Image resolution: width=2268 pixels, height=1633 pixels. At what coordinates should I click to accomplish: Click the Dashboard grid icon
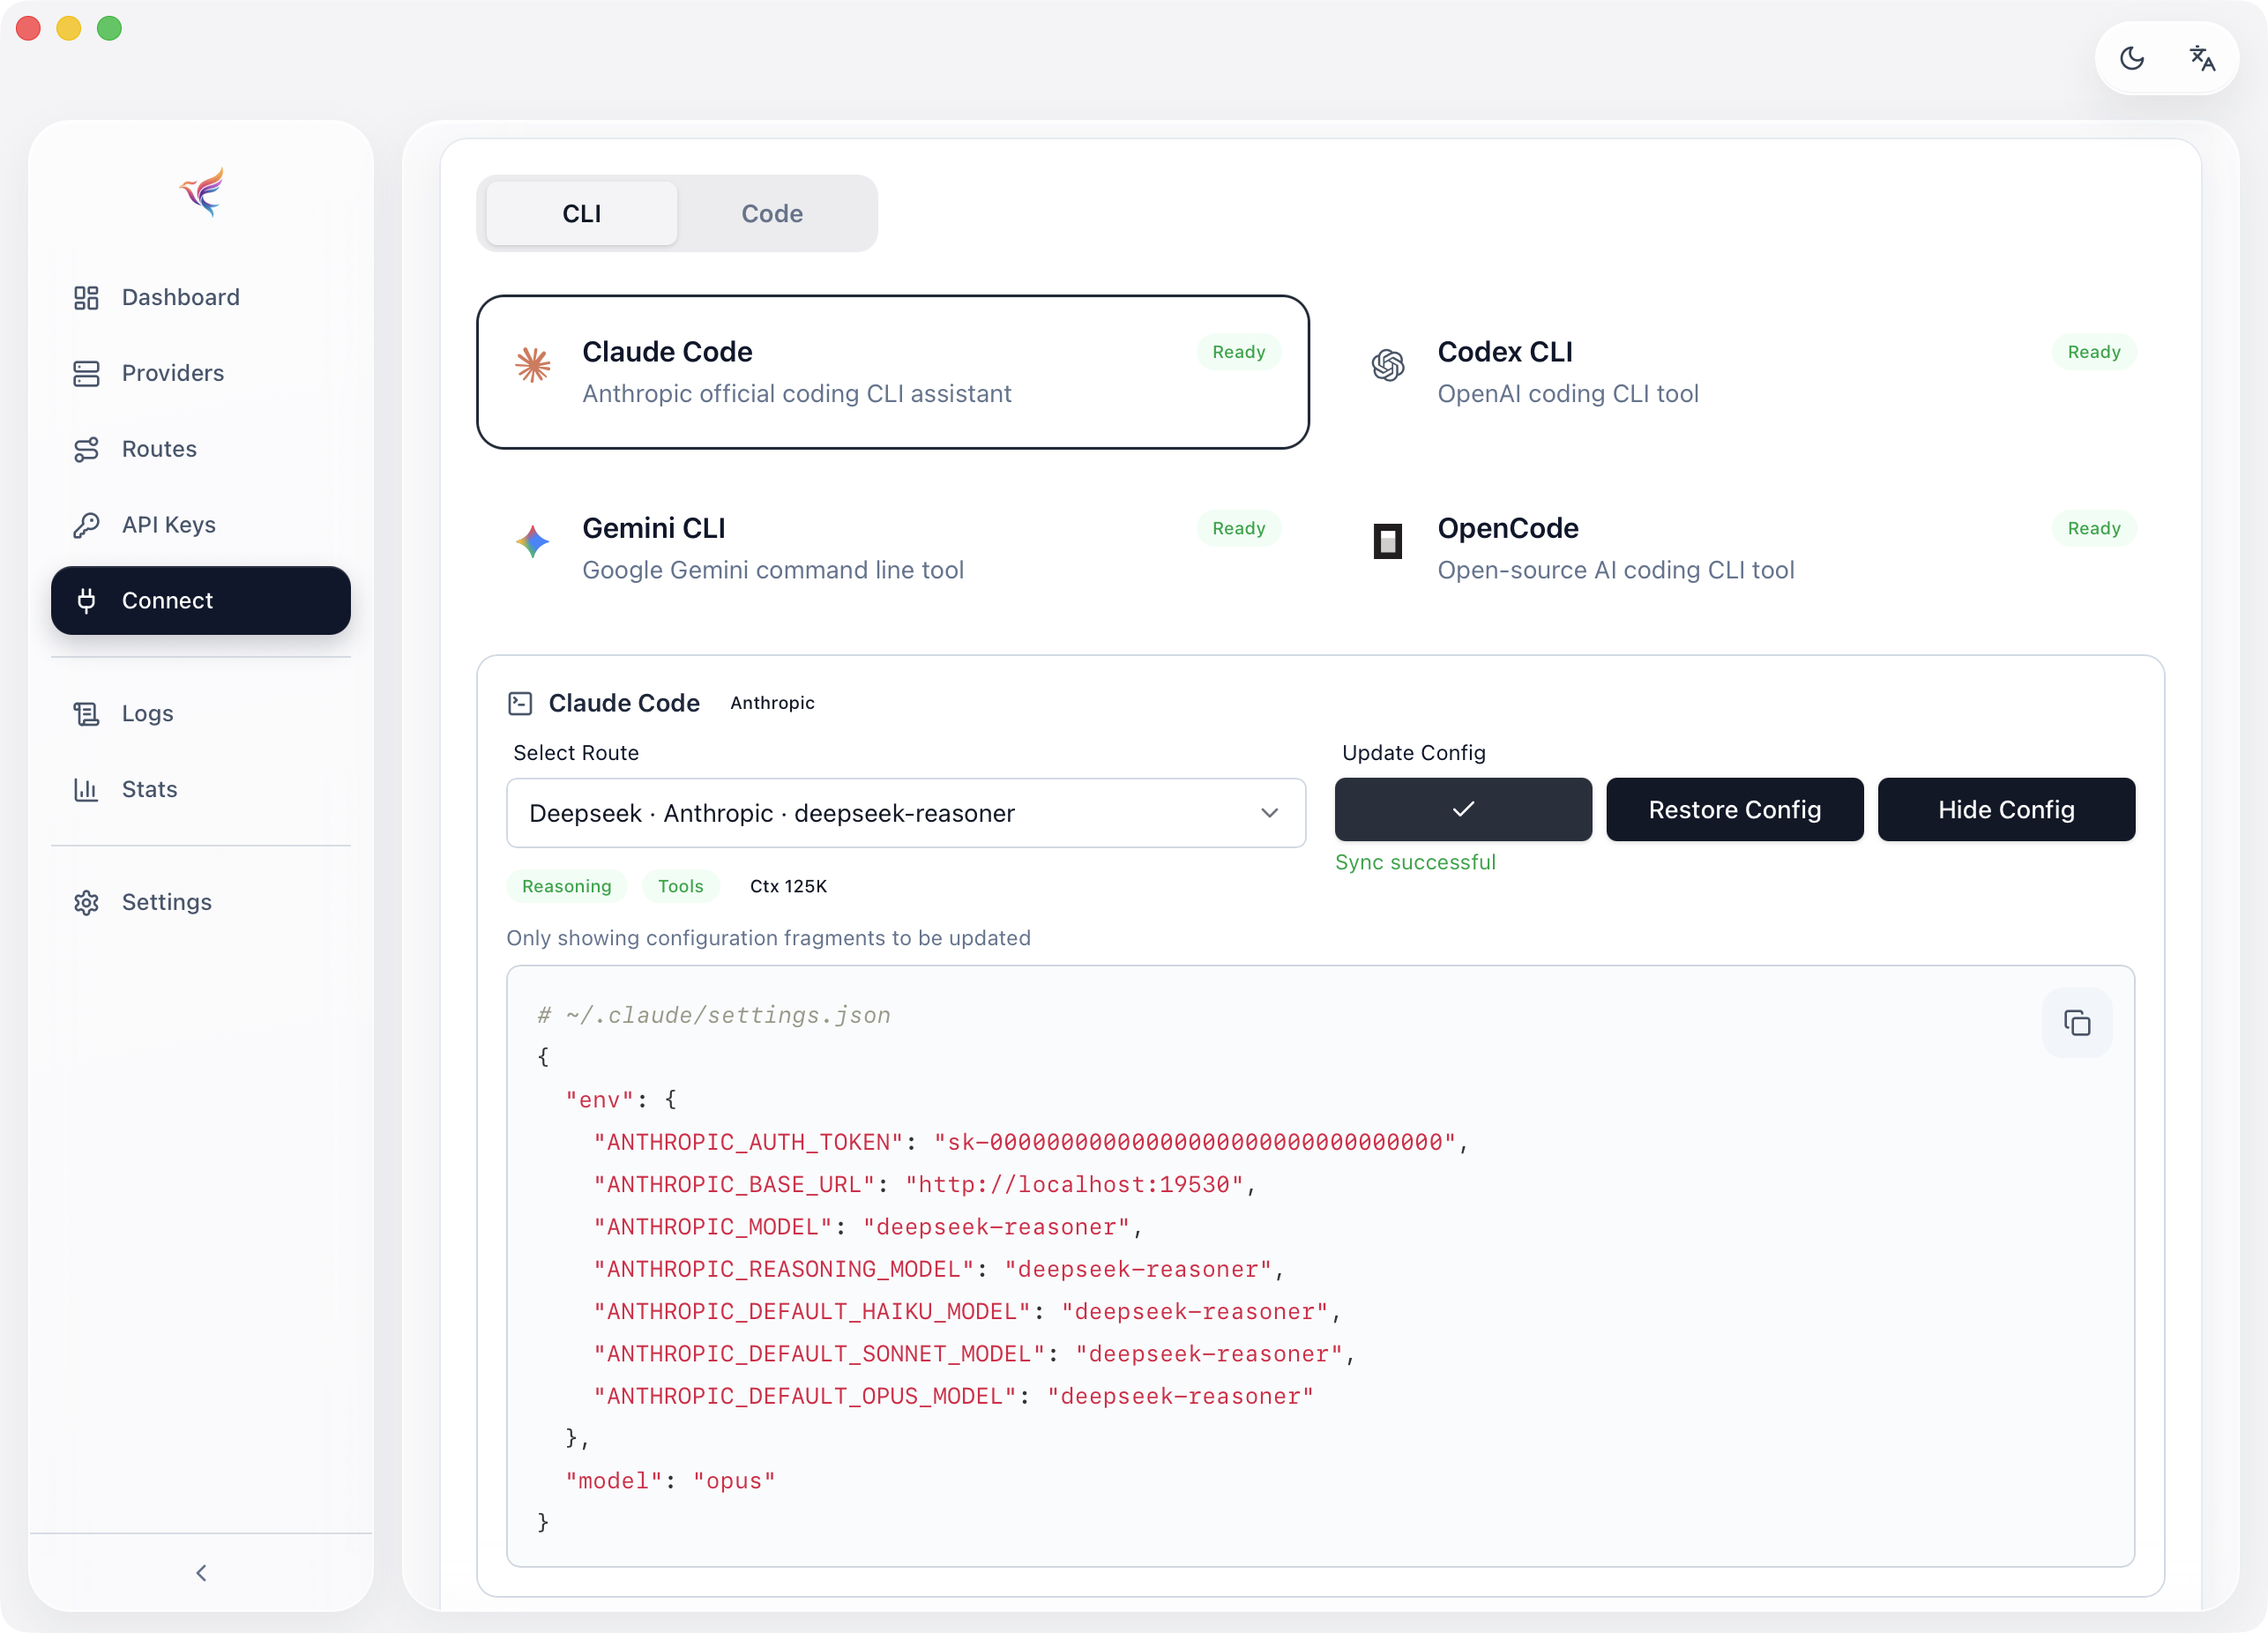87,297
